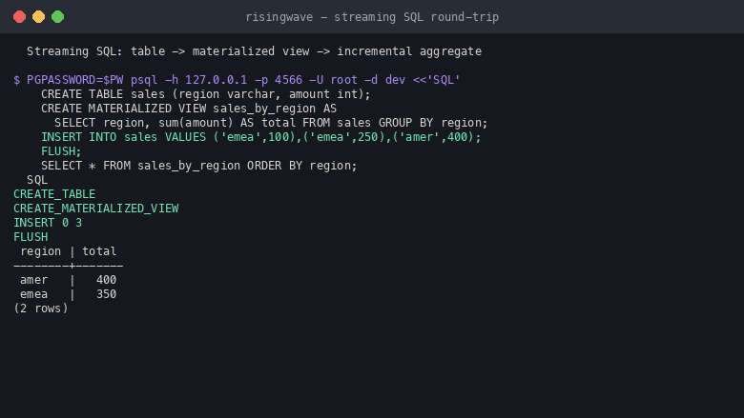The image size is (744, 418).
Task: Click the closing 'SQL' heredoc delimiter
Action: 37,180
